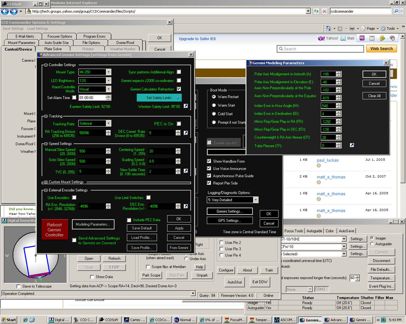Click the Yahoo sports baseball icon

point(392,38)
